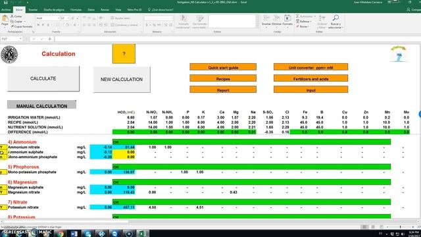This screenshot has height=237, width=421.
Task: Click the ¿Qué desea hacer? lightbulb icon
Action: 149,10
